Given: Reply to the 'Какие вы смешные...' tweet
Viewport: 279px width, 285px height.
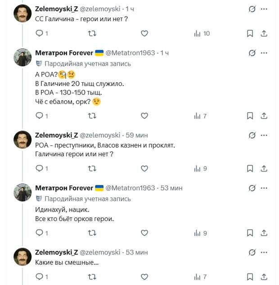Looking at the screenshot, I should (x=39, y=276).
